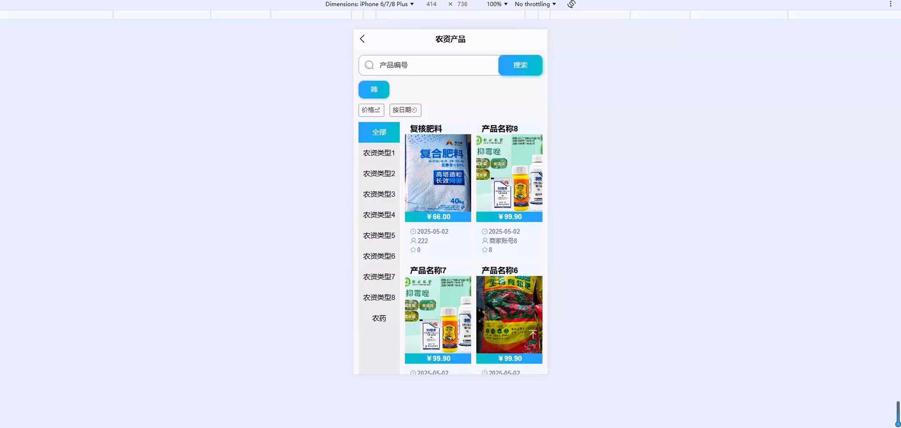This screenshot has width=901, height=428.
Task: Click the back arrow icon
Action: pos(362,39)
